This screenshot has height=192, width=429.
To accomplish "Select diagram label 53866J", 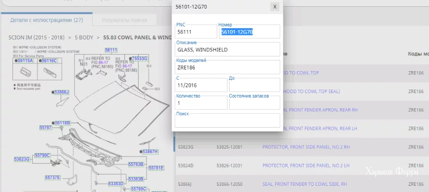I will pyautogui.click(x=62, y=92).
